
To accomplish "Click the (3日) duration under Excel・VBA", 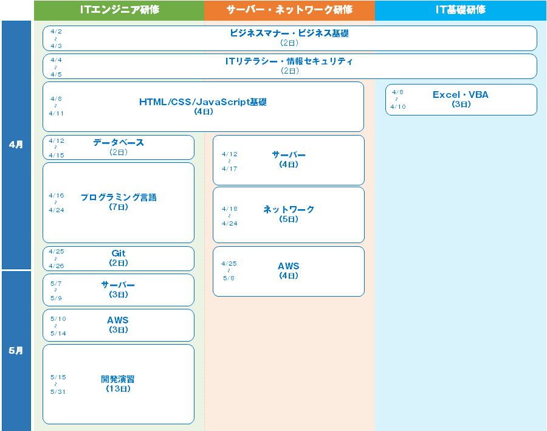I will click(x=461, y=104).
